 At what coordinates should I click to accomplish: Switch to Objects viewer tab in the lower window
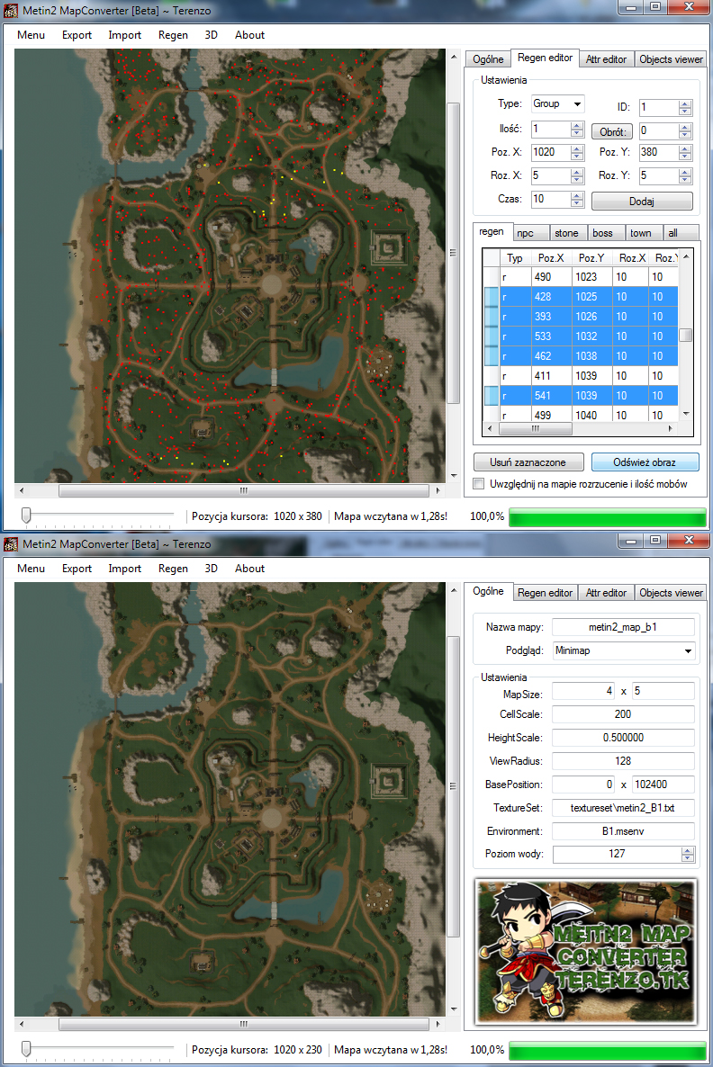670,593
